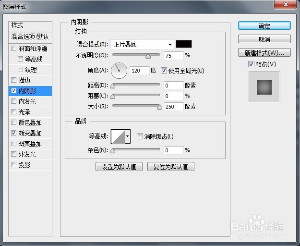Uncheck the 内阴影 checkbox

point(13,90)
